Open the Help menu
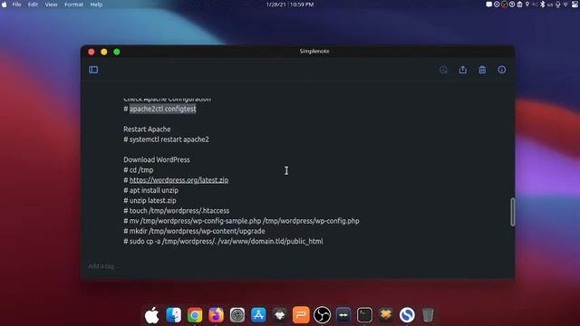This screenshot has height=326, width=580. coord(96,5)
